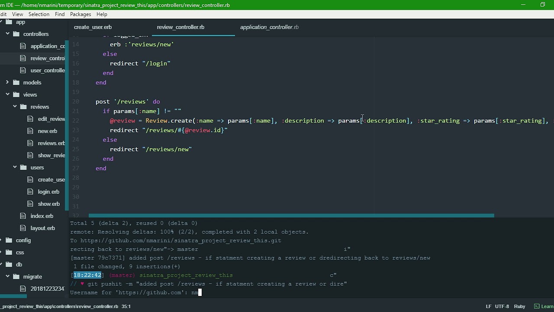Collapse the app folder chevron
The height and width of the screenshot is (312, 554).
[x=0, y=22]
